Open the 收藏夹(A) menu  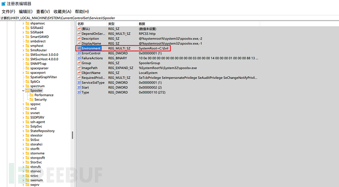62,12
